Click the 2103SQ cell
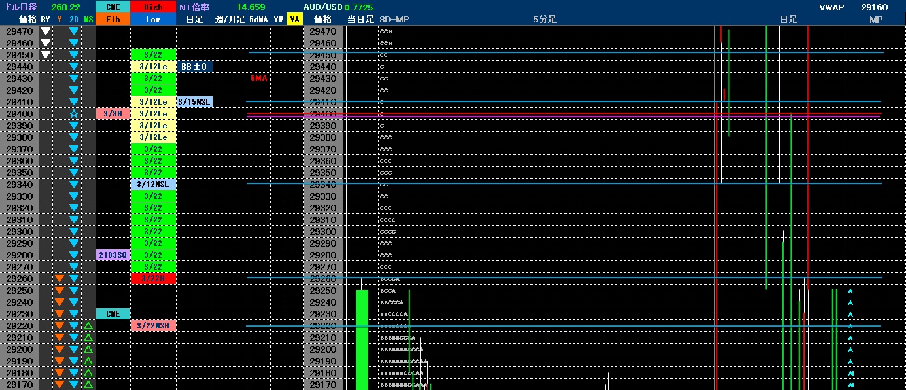Image resolution: width=906 pixels, height=390 pixels. pyautogui.click(x=113, y=255)
